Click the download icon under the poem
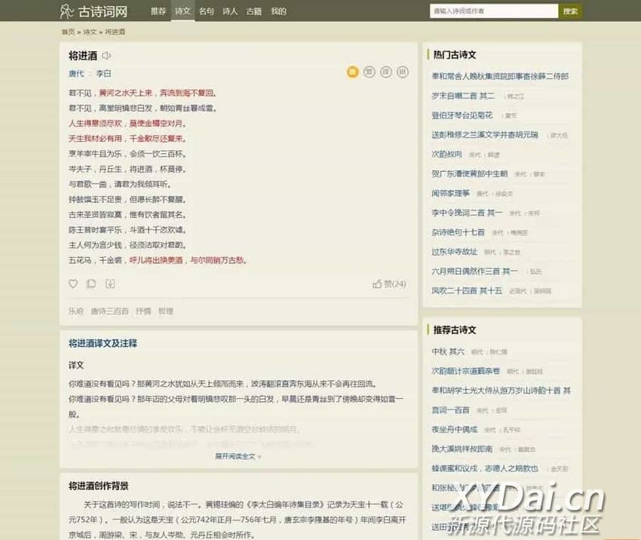The height and width of the screenshot is (540, 641). point(110,284)
